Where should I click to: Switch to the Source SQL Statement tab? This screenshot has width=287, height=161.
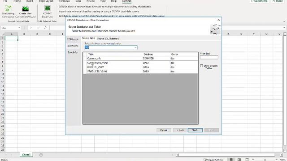tap(108, 38)
